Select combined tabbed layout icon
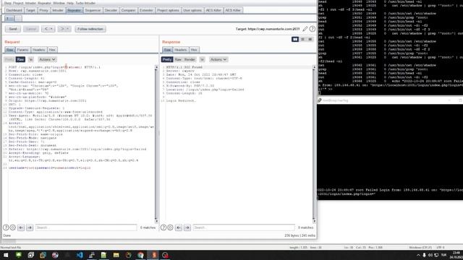The height and width of the screenshot is (260, 463). click(310, 39)
